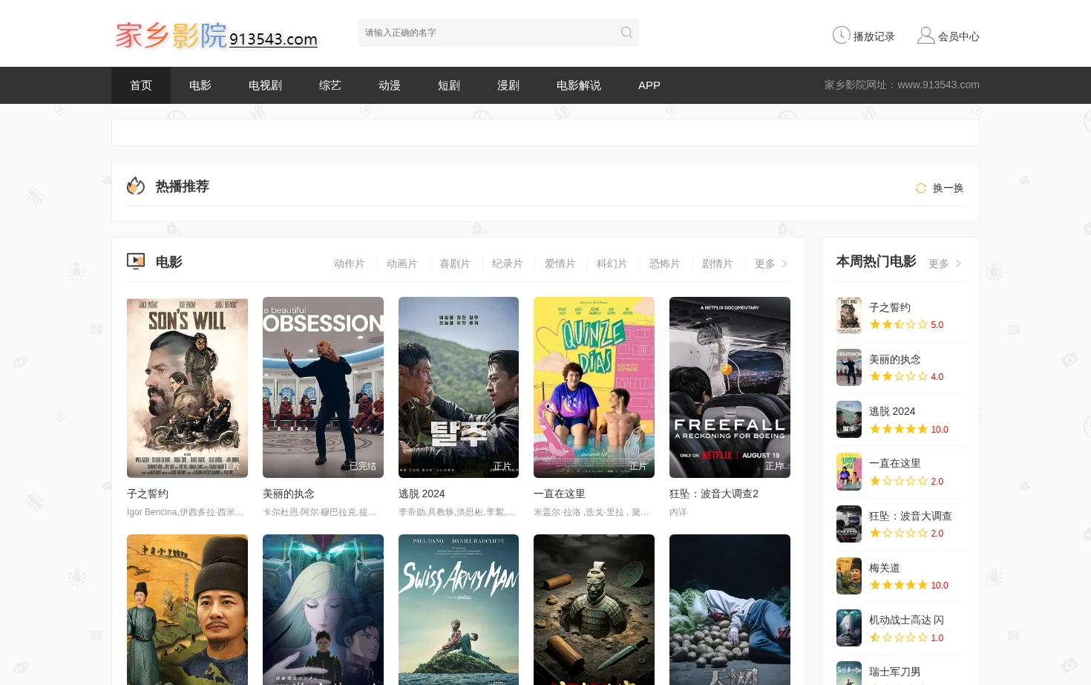Click the 10.0 star rating for 梅关道
The image size is (1091, 685).
(x=909, y=585)
